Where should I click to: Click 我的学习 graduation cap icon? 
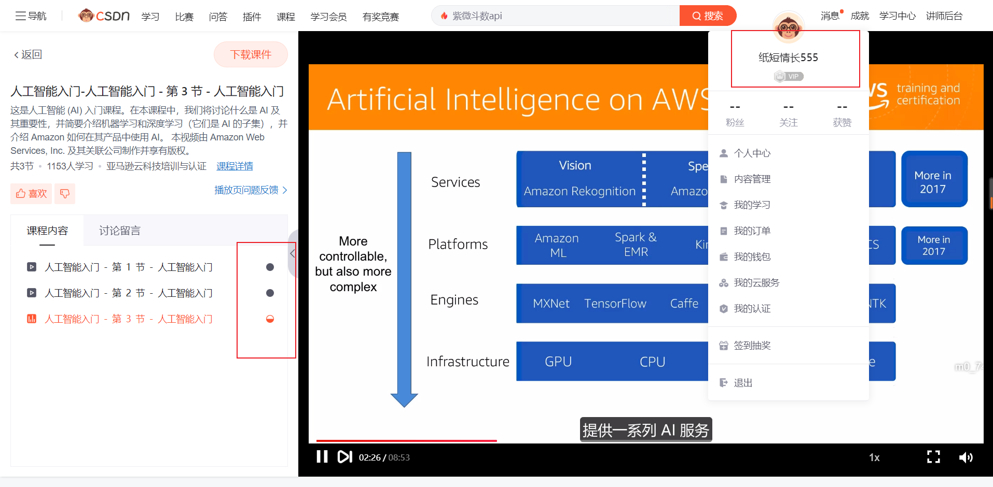point(724,205)
